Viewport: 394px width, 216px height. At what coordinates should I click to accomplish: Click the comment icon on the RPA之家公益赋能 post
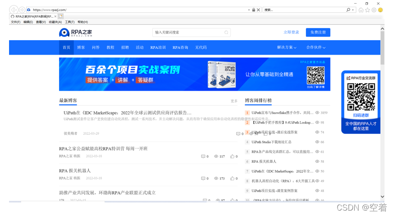[203, 156]
